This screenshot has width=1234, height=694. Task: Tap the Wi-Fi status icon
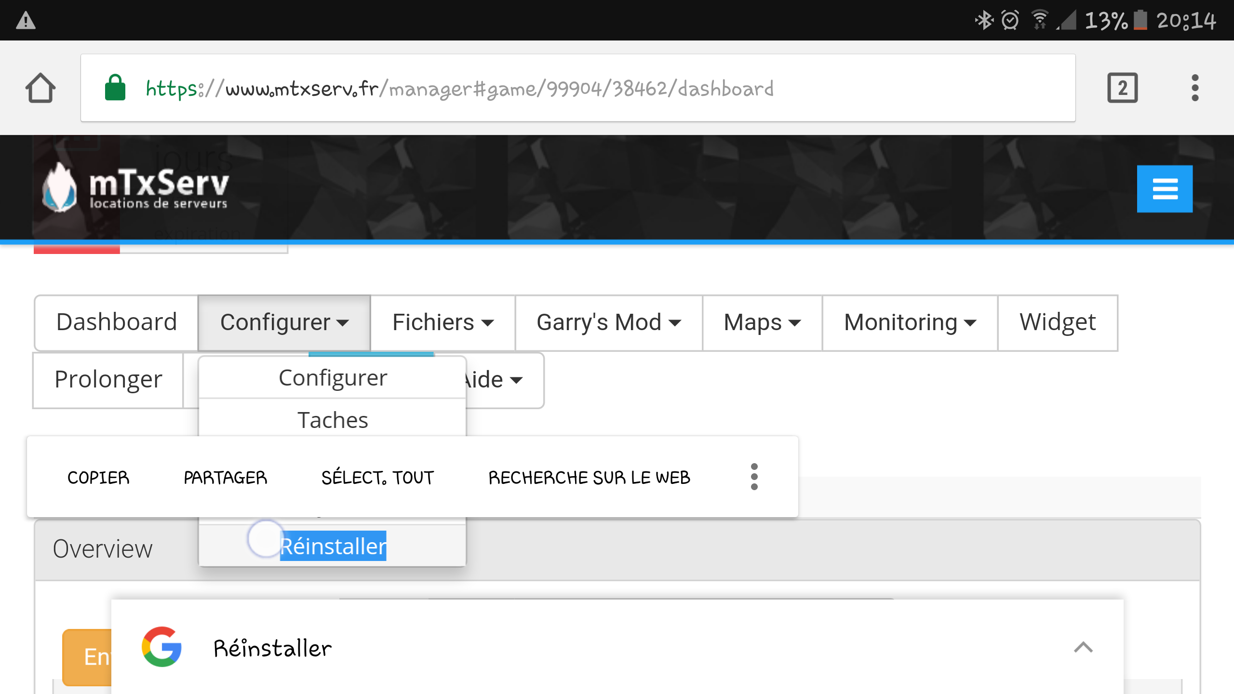click(1040, 20)
